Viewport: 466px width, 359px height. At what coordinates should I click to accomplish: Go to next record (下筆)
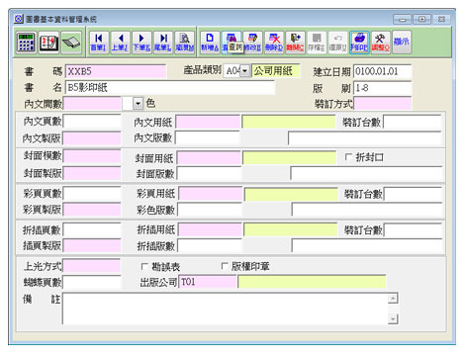click(x=141, y=43)
